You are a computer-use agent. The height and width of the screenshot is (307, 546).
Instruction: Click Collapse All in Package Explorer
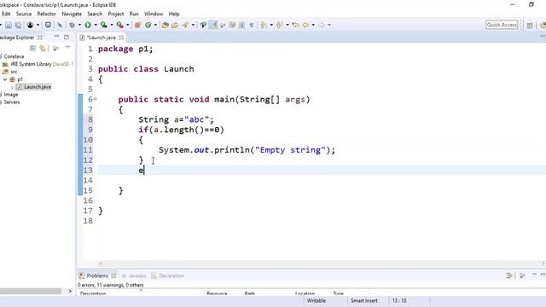click(x=32, y=48)
